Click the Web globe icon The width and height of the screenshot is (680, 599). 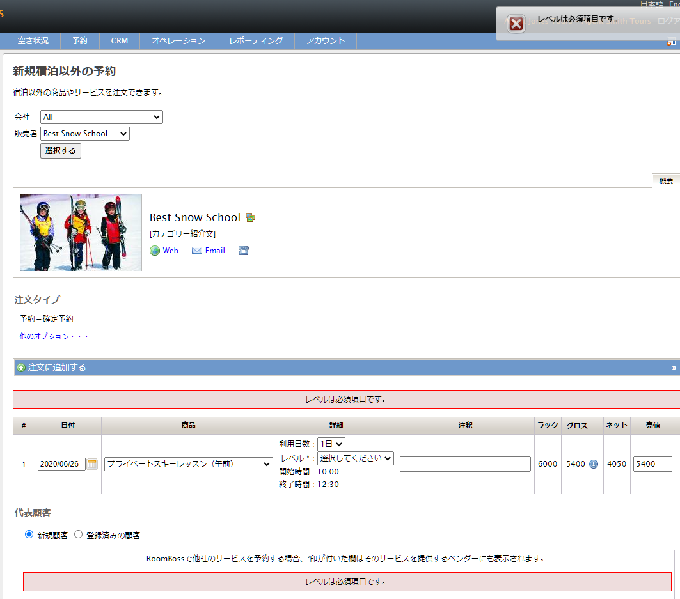tap(155, 251)
